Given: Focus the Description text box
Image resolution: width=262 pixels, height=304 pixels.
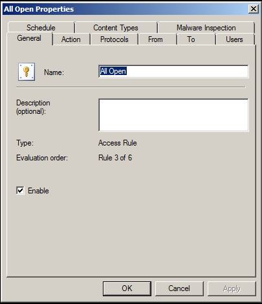Looking at the screenshot, I should (173, 115).
